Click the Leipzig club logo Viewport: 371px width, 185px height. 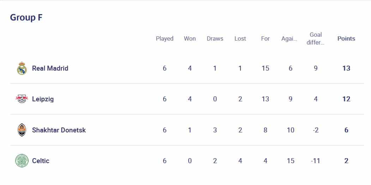click(x=22, y=99)
